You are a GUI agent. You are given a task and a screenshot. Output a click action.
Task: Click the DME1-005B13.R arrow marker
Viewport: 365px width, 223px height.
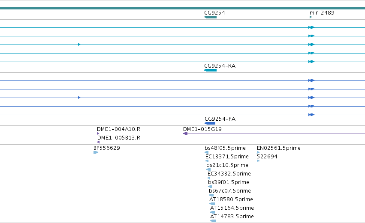pyautogui.click(x=99, y=142)
